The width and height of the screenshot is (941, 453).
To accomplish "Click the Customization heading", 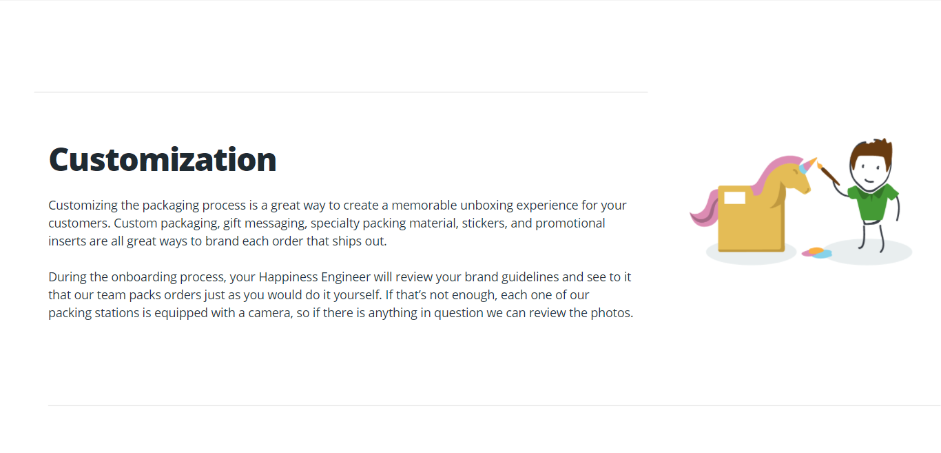I will click(x=163, y=159).
